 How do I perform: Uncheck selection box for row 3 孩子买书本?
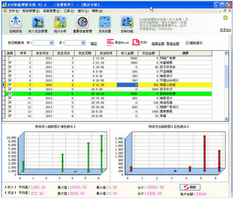pyautogui.click(x=10, y=67)
